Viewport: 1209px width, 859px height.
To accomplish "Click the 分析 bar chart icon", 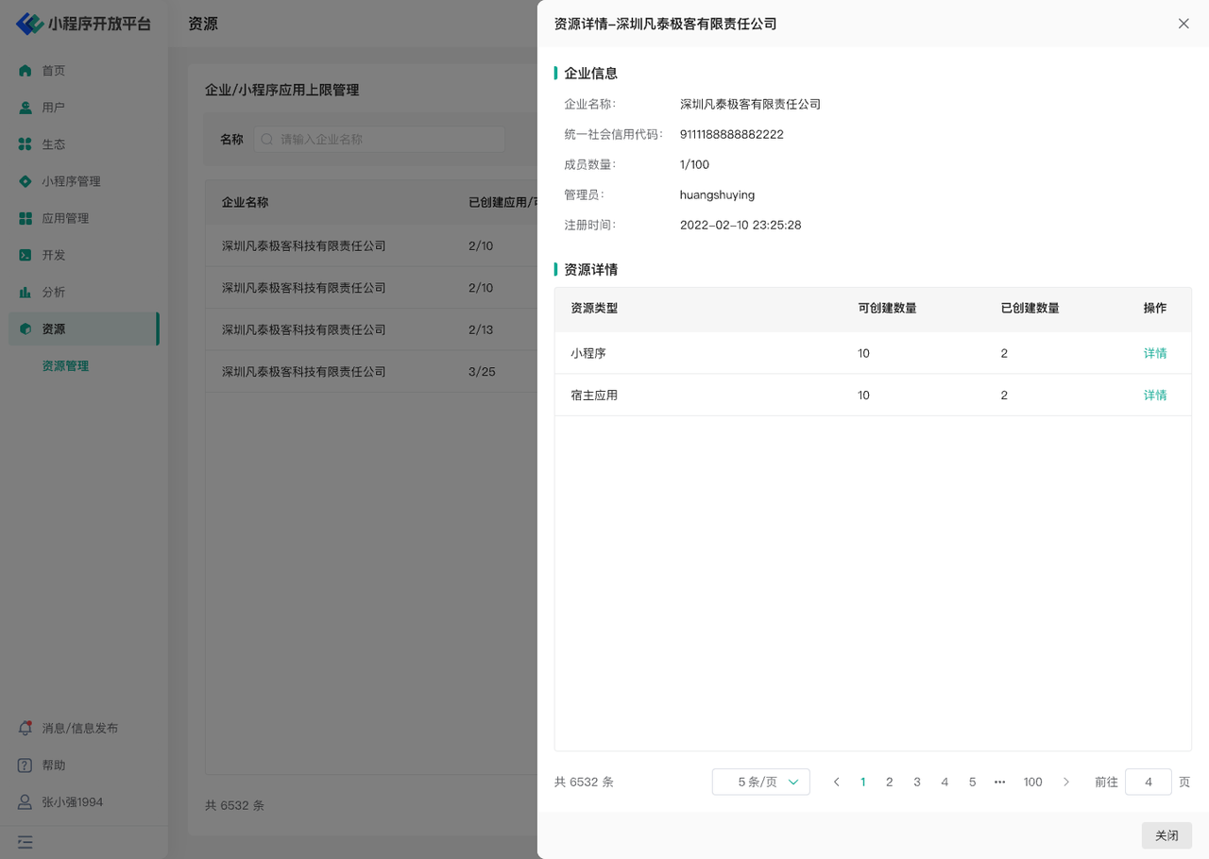I will (26, 292).
